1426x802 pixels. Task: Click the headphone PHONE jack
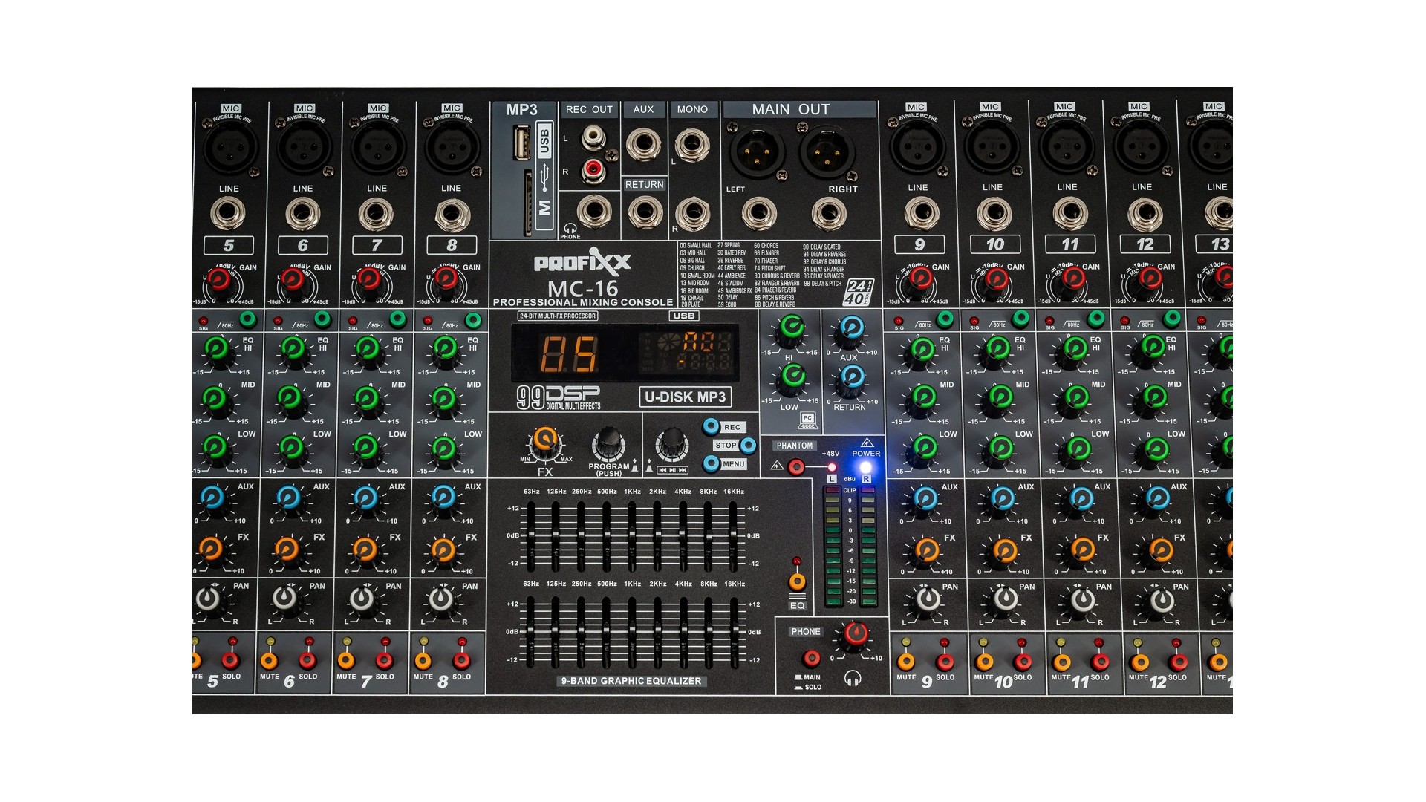tap(594, 212)
